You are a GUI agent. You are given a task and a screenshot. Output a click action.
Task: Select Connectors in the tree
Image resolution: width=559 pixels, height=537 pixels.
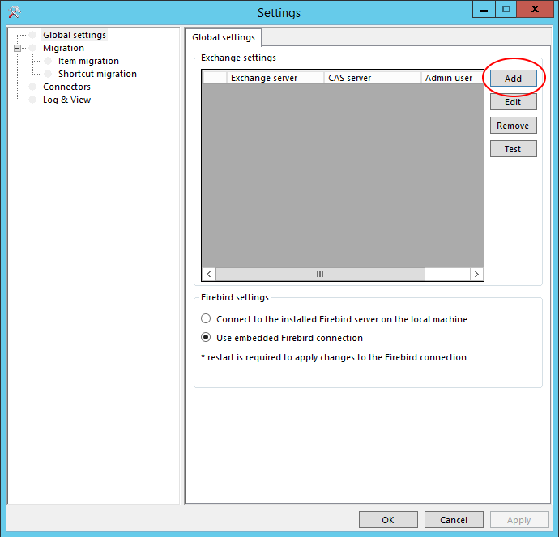coord(66,87)
